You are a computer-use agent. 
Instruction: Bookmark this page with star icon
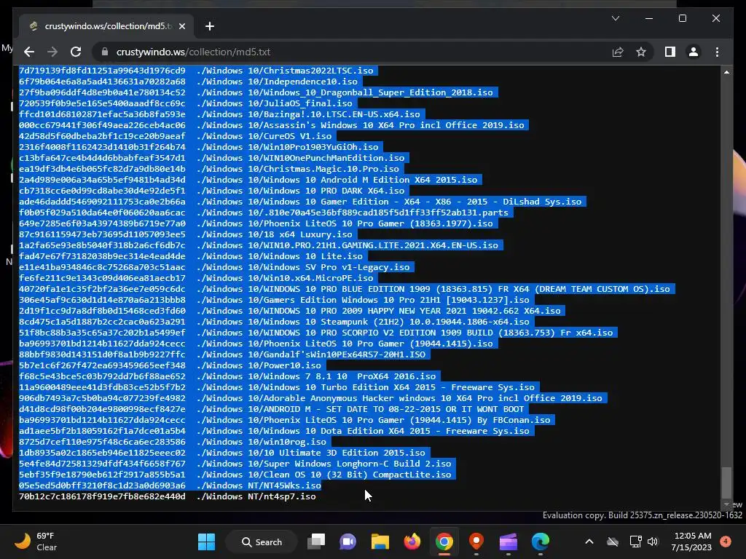click(641, 52)
